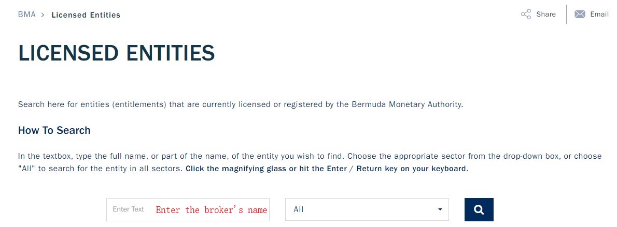
Task: Click the divider between Share and Email
Action: coord(566,14)
